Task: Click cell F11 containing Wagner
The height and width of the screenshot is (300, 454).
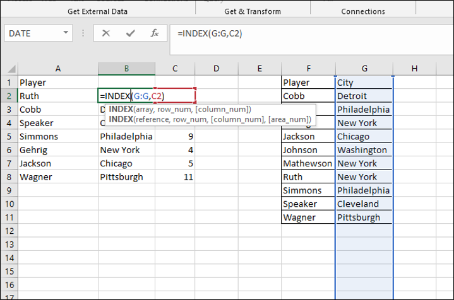Action: click(308, 217)
